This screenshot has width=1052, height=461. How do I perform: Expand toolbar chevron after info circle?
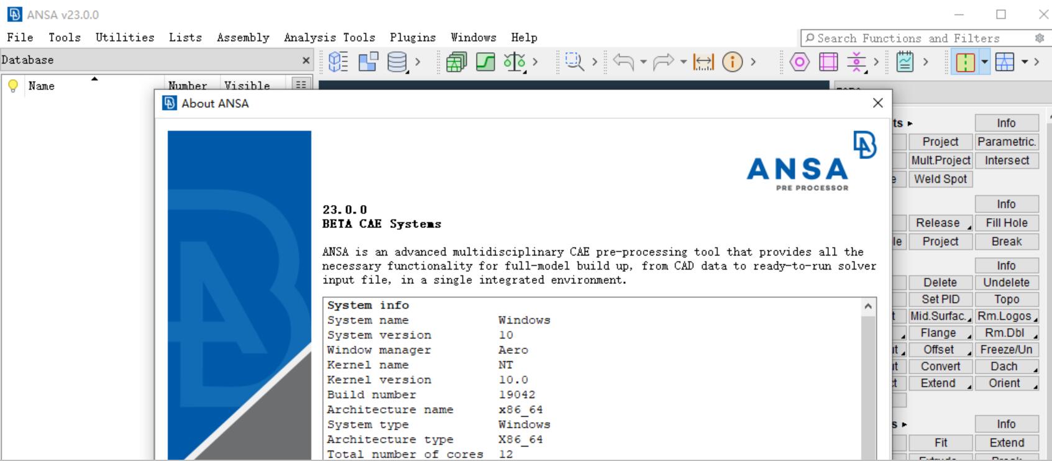coord(753,62)
